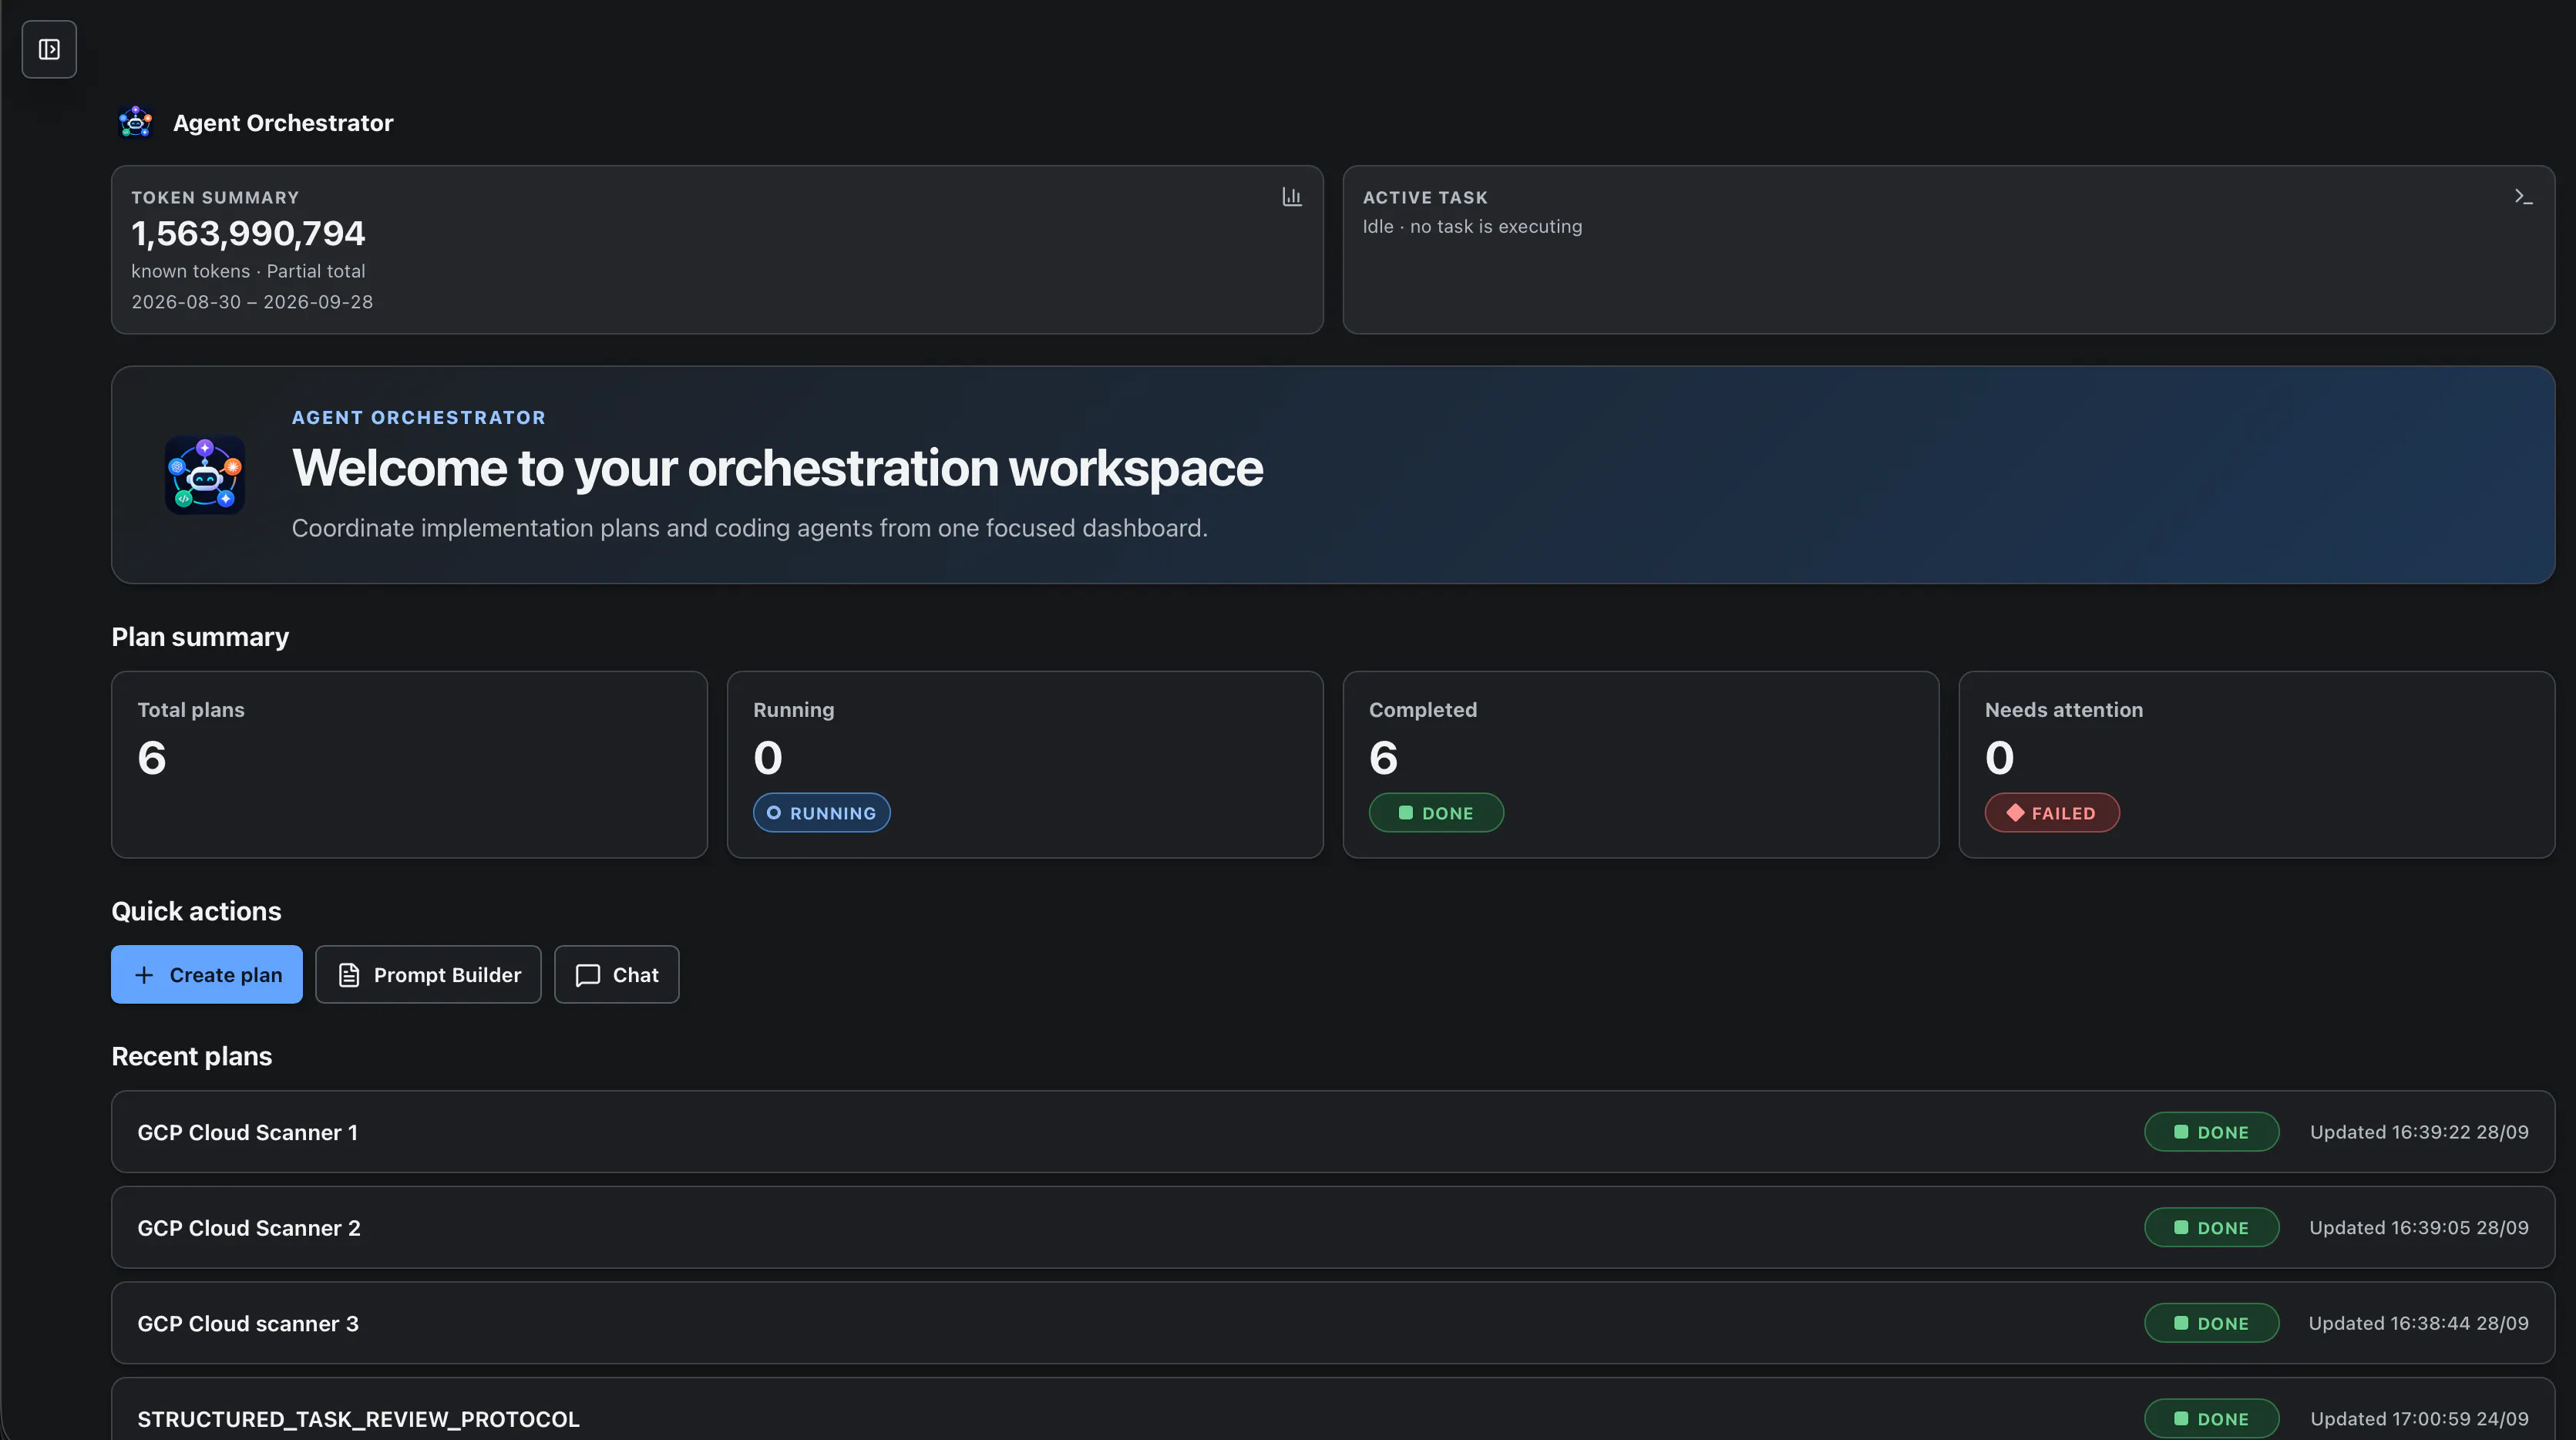This screenshot has width=2576, height=1440.
Task: Click 'Updated 16:38:44 28/09' timestamp
Action: (2418, 1323)
